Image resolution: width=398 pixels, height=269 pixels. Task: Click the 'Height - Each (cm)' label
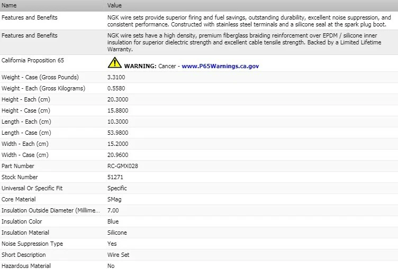pyautogui.click(x=26, y=100)
